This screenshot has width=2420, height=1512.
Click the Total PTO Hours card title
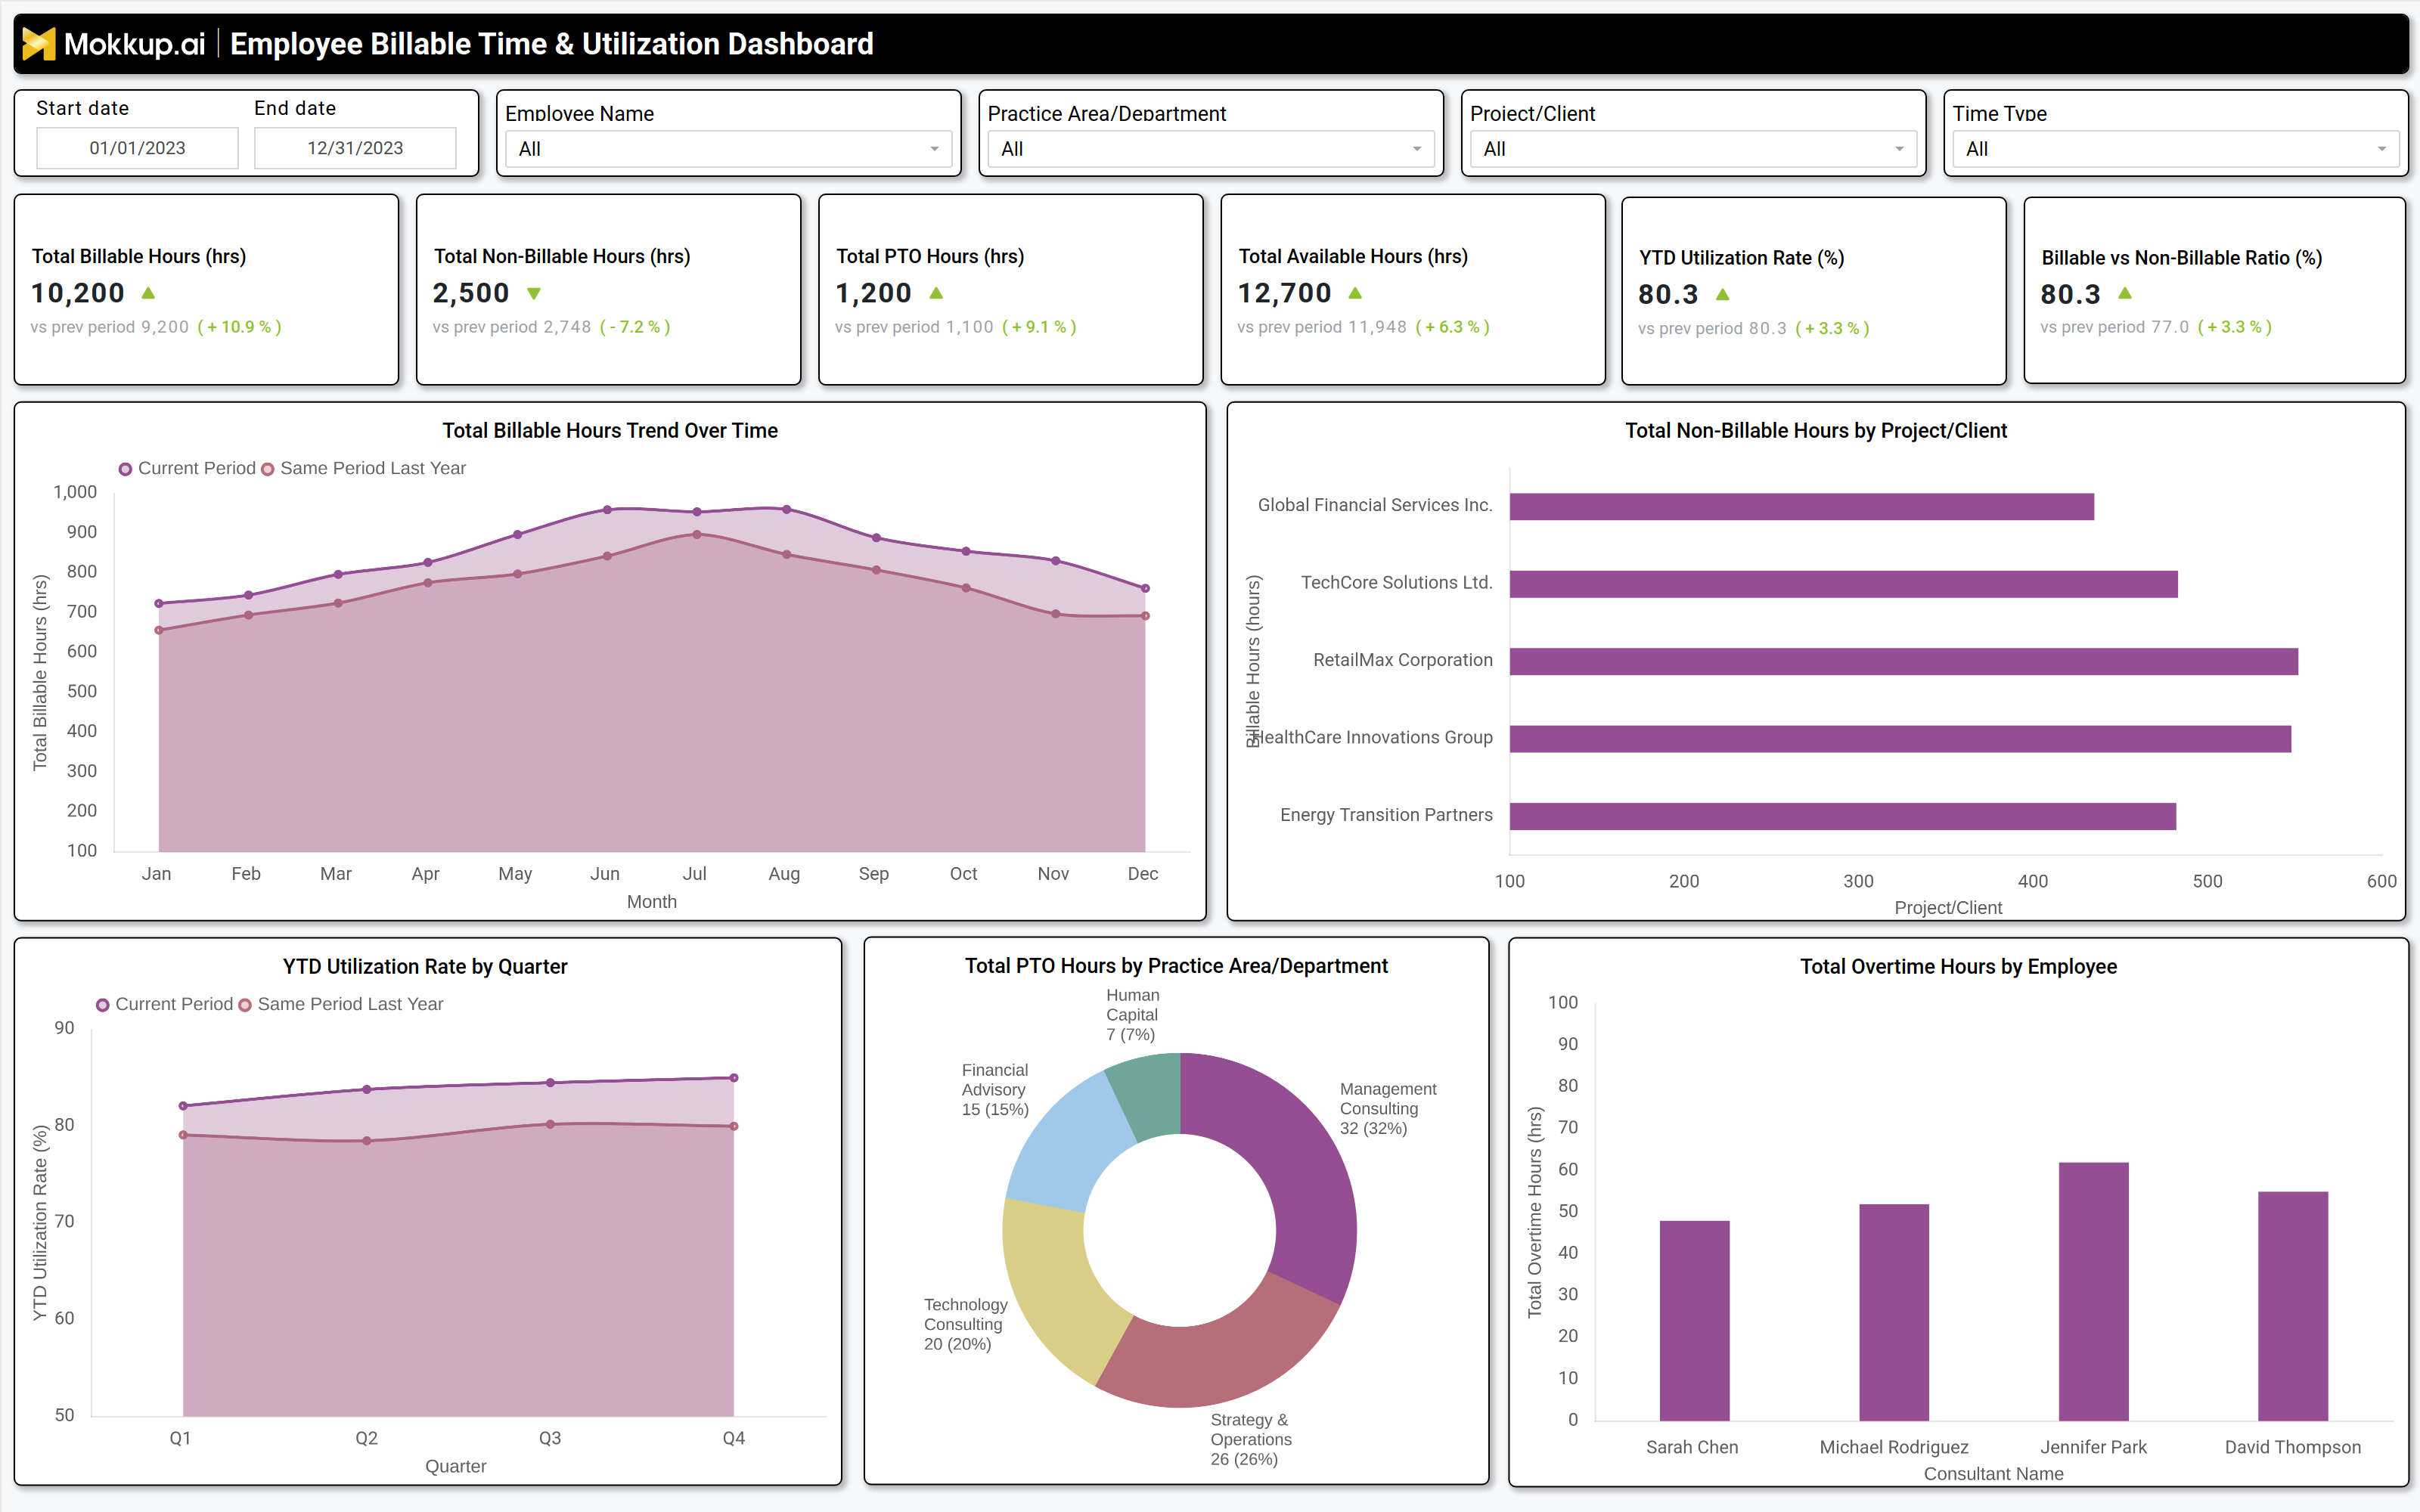930,256
